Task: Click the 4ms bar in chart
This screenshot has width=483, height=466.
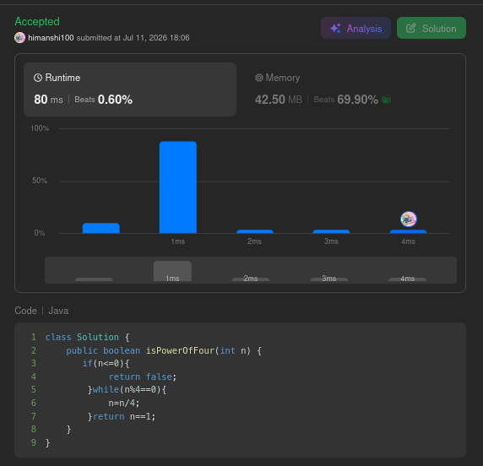Action: coord(409,231)
